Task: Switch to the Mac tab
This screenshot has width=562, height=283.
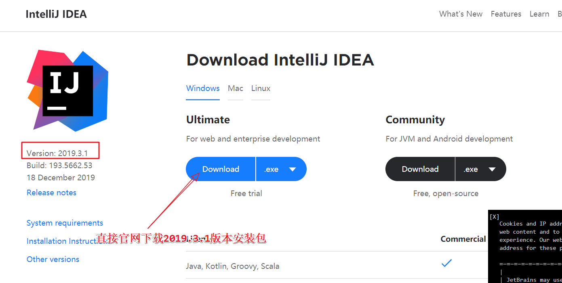Action: [x=236, y=89]
